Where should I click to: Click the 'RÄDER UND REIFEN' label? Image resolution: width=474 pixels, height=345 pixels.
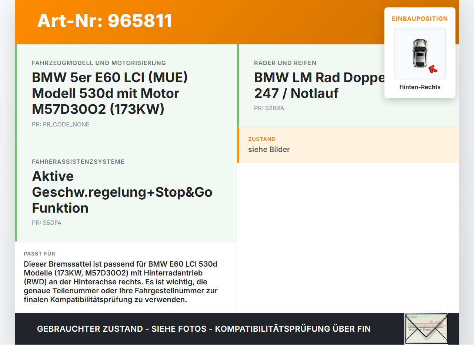coord(285,63)
